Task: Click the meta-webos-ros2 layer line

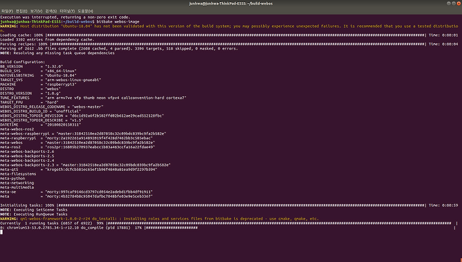Action: pyautogui.click(x=17, y=129)
